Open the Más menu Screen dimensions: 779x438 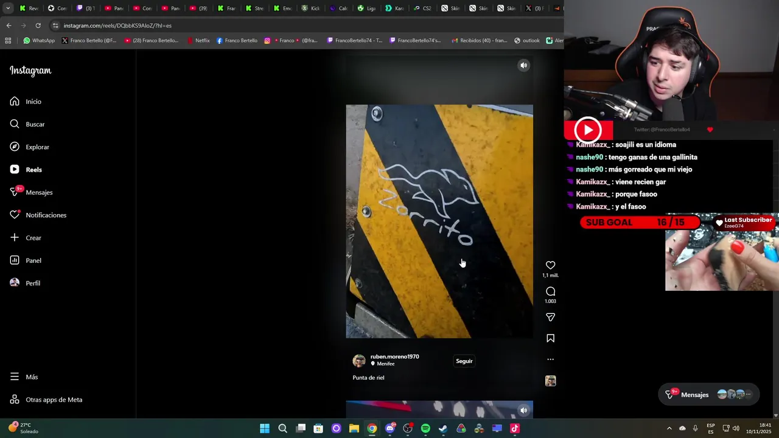[24, 377]
